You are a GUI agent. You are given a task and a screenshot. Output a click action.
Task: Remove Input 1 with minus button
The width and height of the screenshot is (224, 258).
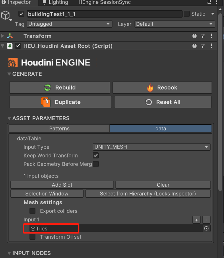(206, 220)
